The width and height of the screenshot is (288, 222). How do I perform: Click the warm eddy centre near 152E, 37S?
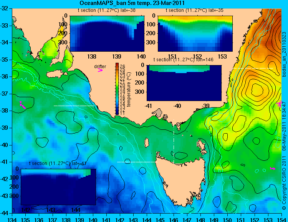pyautogui.click(x=257, y=90)
